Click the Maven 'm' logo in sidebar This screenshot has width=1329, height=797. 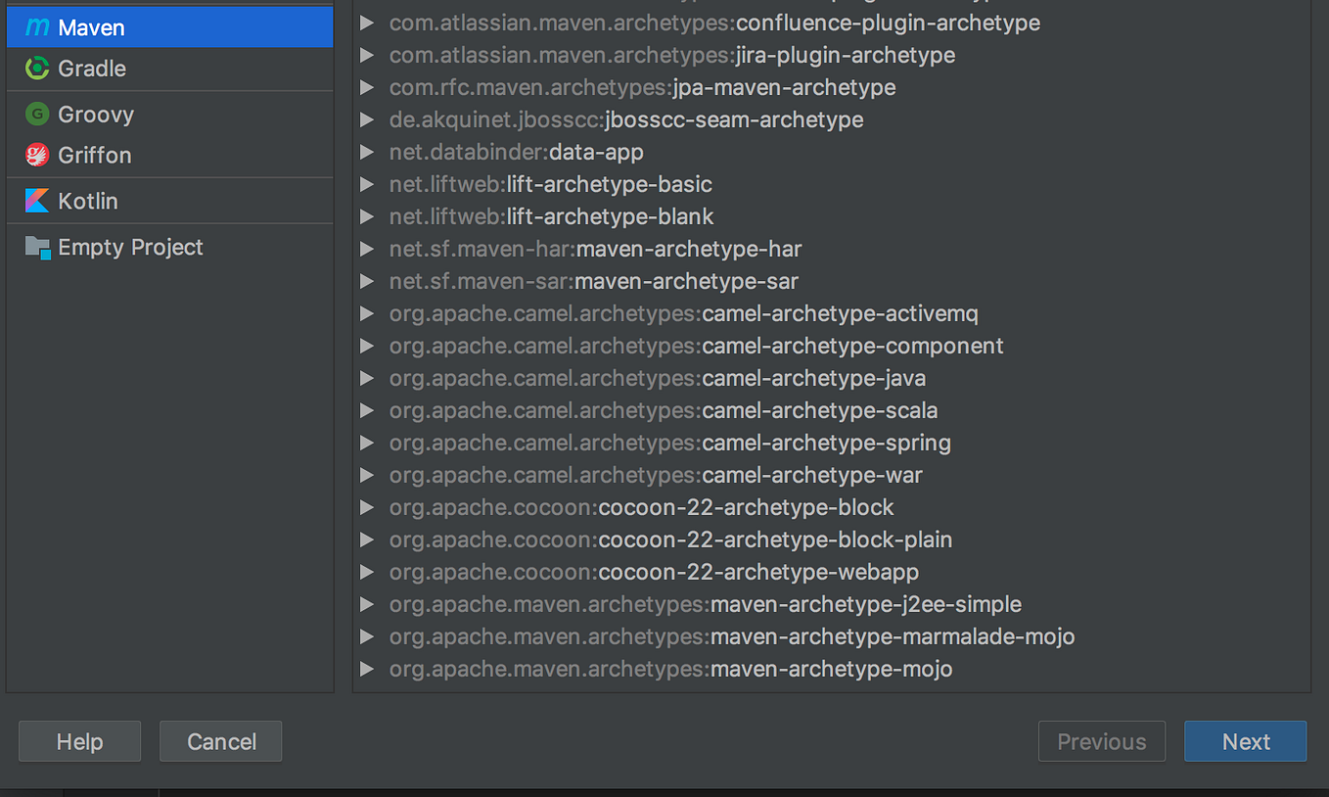[x=37, y=26]
